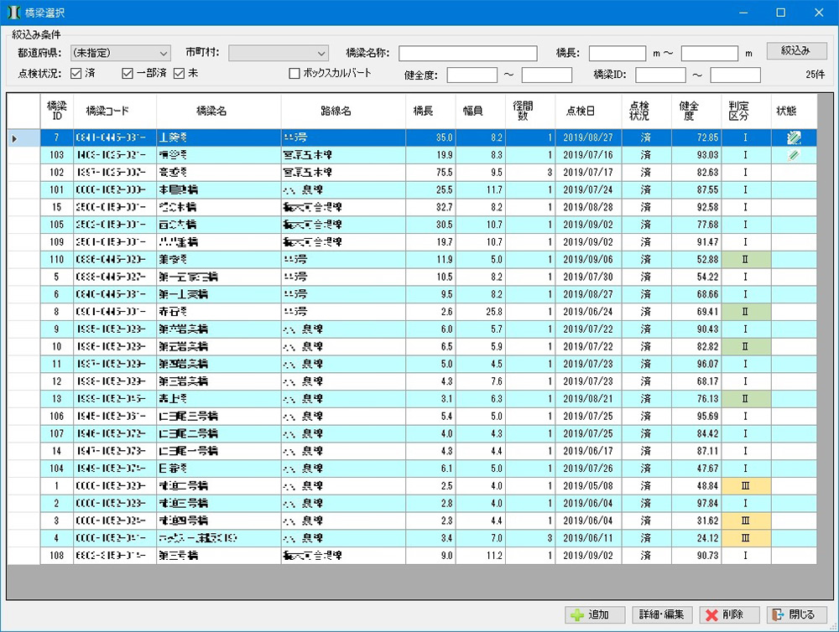Screen dimensions: 839x632
Task: Select the bridge ID 102 cell
Action: (57, 172)
